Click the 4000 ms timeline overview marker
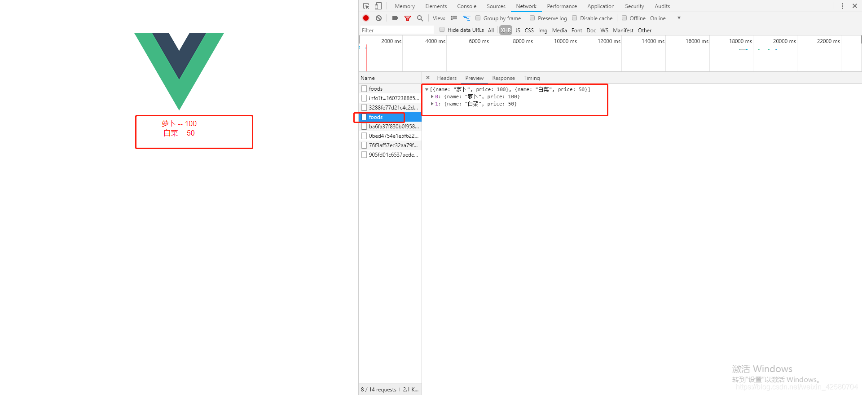862x395 pixels. pos(435,41)
